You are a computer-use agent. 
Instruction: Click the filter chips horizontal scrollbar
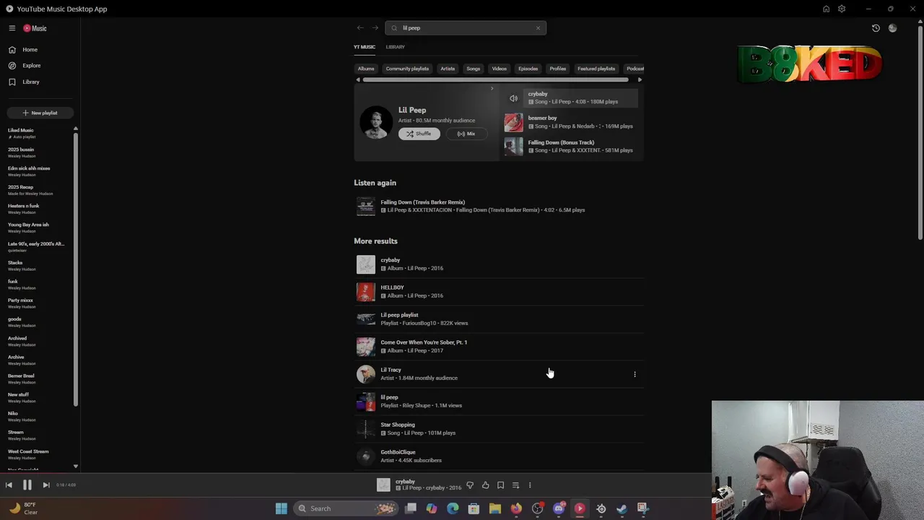pos(494,80)
